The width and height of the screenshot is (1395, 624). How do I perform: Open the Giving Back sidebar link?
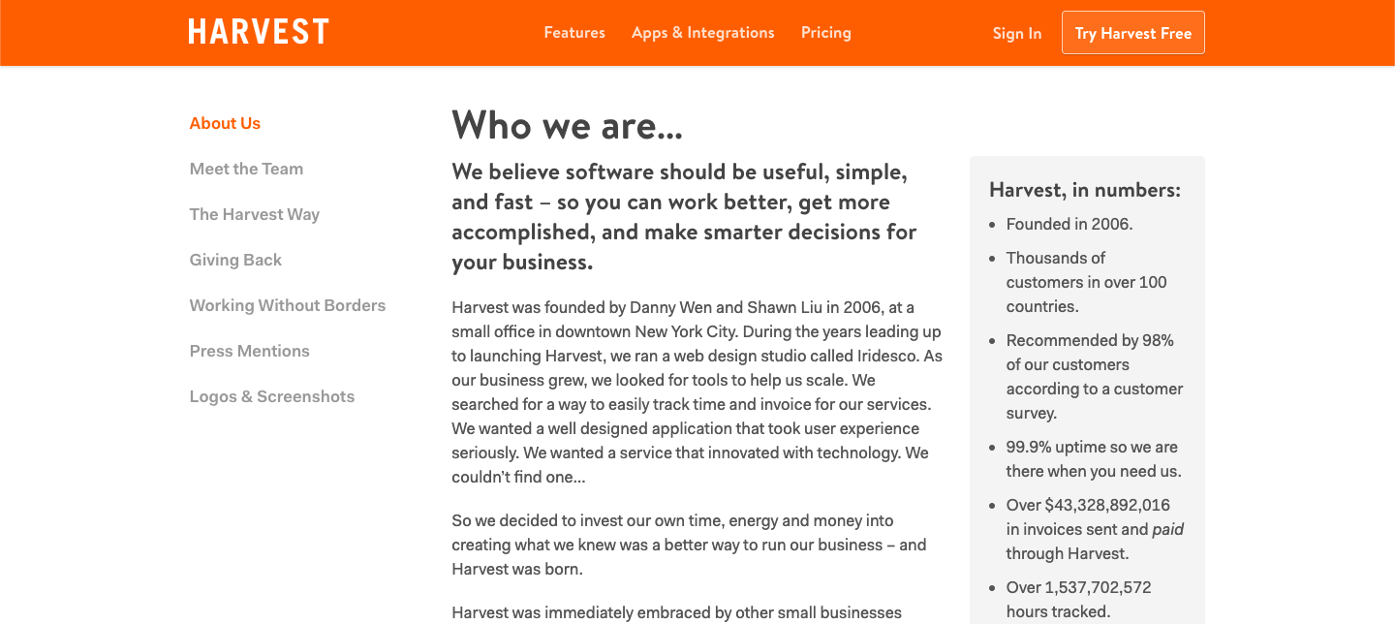tap(235, 260)
